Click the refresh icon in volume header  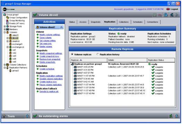click(165, 15)
